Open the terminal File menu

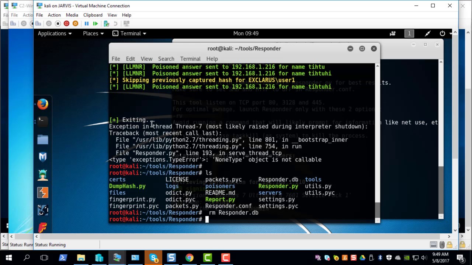pyautogui.click(x=116, y=59)
